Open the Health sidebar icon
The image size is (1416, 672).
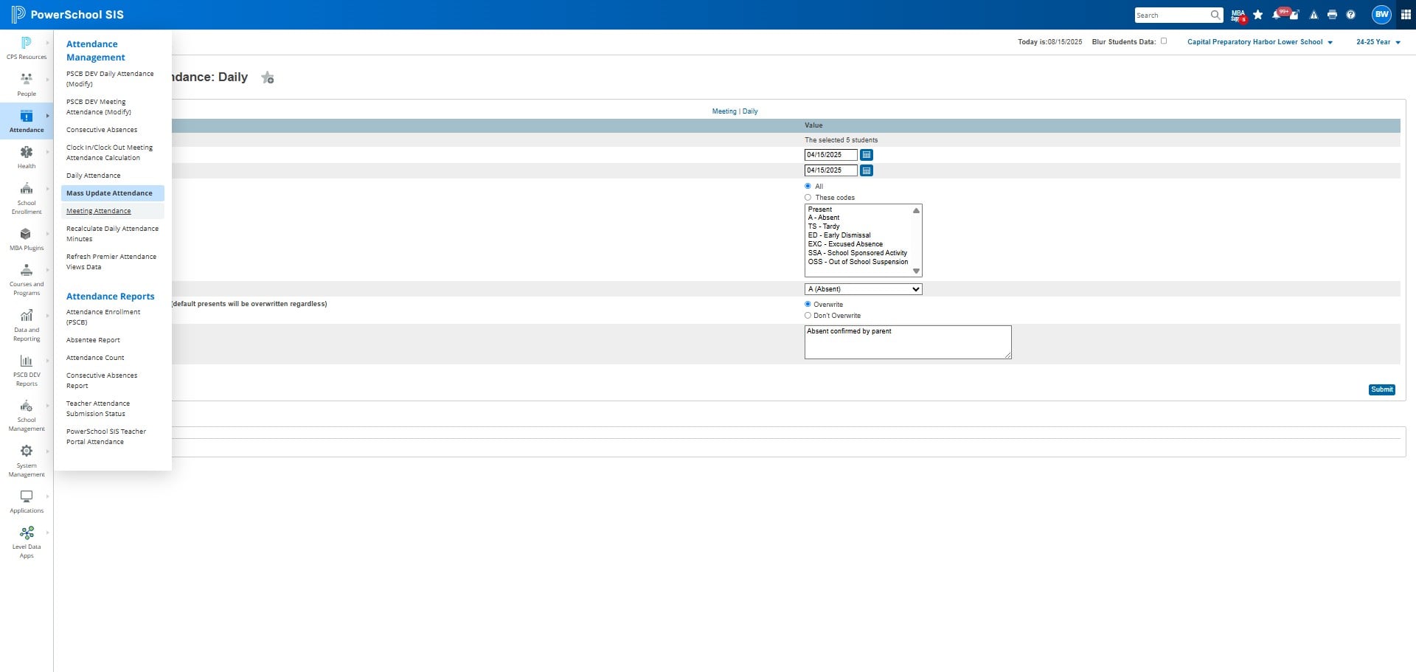pyautogui.click(x=27, y=152)
